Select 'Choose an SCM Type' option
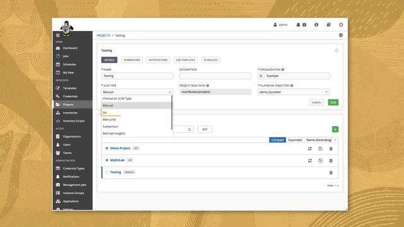The width and height of the screenshot is (404, 227). pos(136,98)
